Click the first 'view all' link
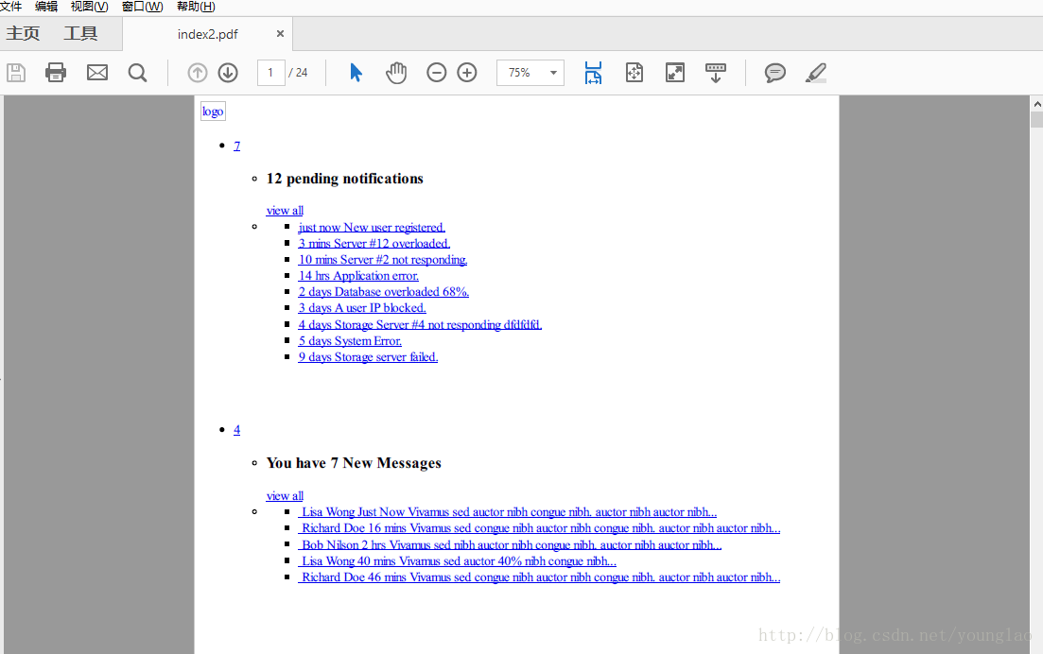The image size is (1043, 654). (x=285, y=211)
